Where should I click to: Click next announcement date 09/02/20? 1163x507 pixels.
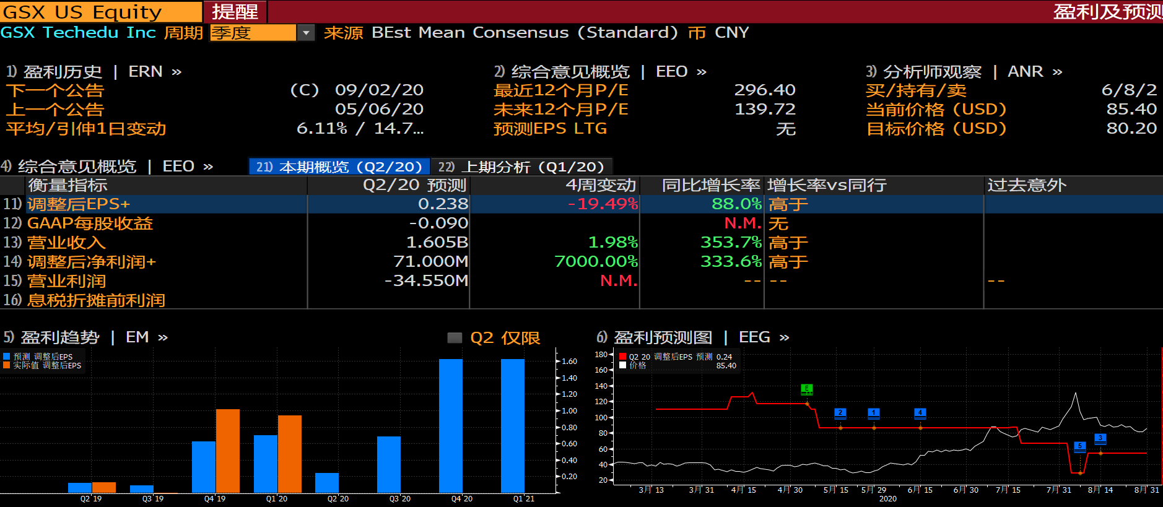tap(379, 90)
